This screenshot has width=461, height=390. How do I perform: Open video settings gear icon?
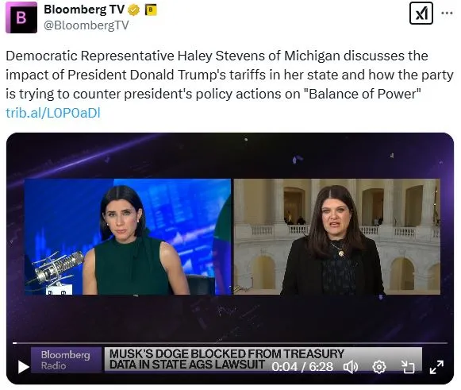[x=379, y=367]
